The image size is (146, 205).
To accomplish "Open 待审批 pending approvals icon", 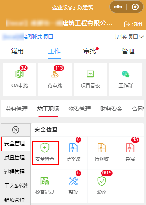I will 55,74.
